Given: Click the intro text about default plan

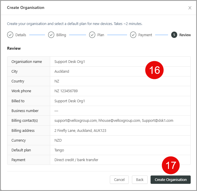Looking at the screenshot, I should coord(75,24).
